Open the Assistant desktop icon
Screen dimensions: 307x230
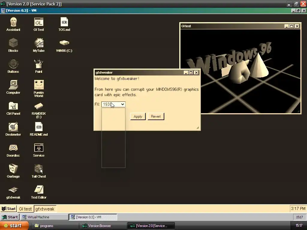13,24
